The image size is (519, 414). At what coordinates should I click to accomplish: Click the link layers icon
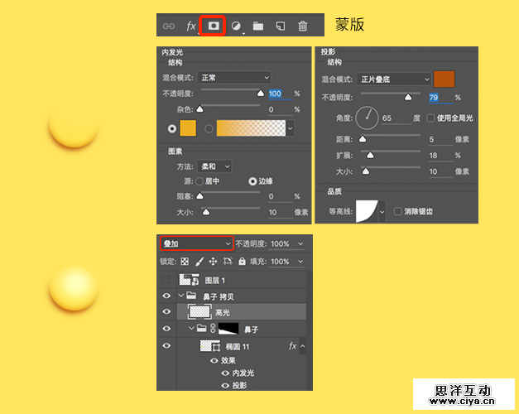pos(169,26)
